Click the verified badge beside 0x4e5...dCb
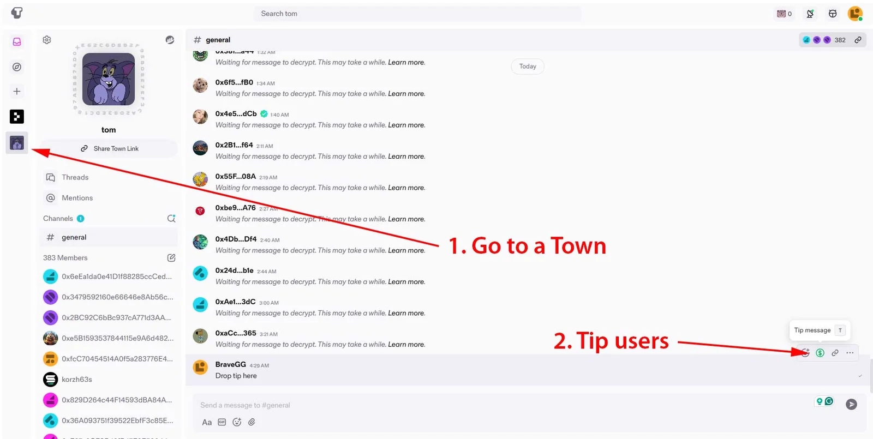This screenshot has height=439, width=873. point(264,114)
